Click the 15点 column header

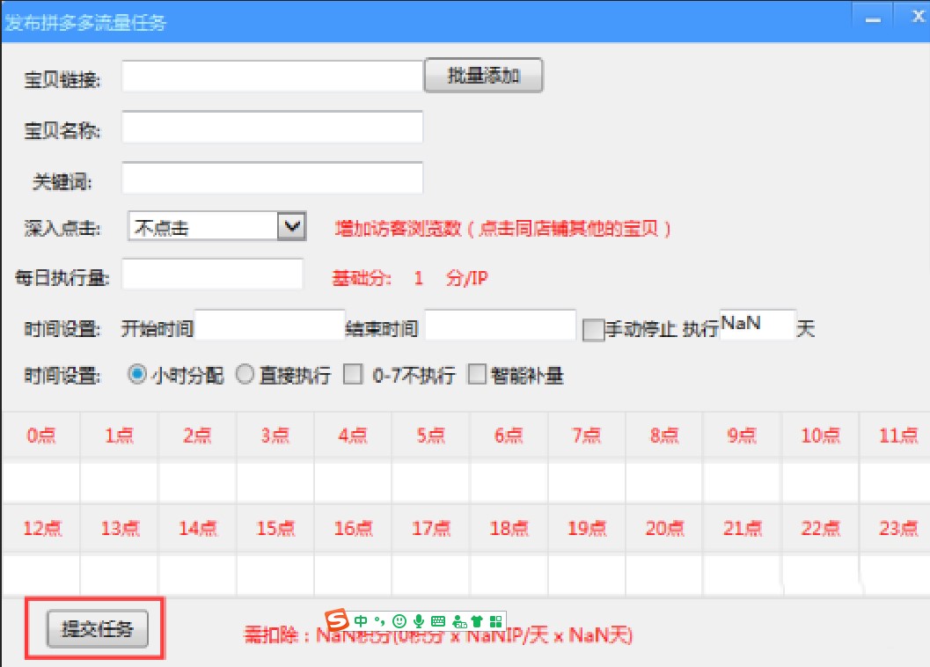pos(275,528)
